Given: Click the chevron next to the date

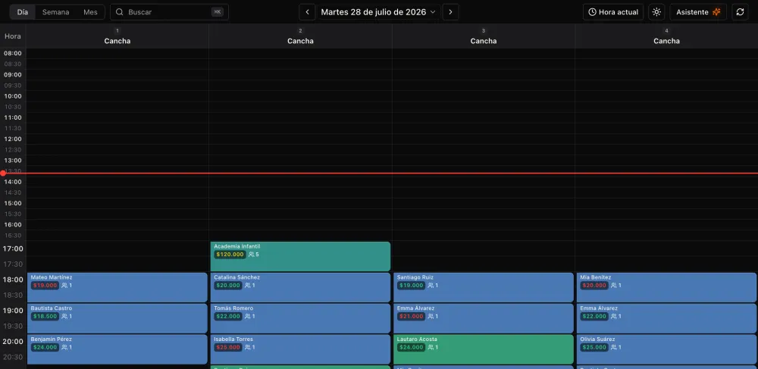Looking at the screenshot, I should 433,12.
